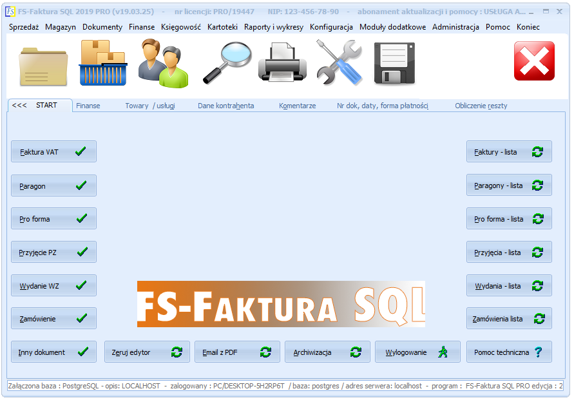
Task: Open the Sprzedaż menu
Action: [x=24, y=27]
